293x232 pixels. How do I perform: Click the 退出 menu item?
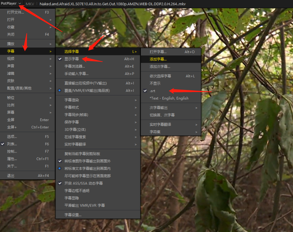[11, 176]
